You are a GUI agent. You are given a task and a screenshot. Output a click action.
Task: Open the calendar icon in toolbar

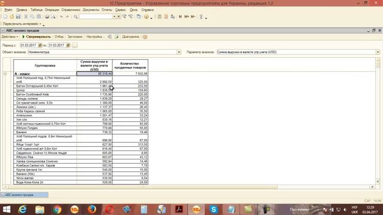click(166, 17)
